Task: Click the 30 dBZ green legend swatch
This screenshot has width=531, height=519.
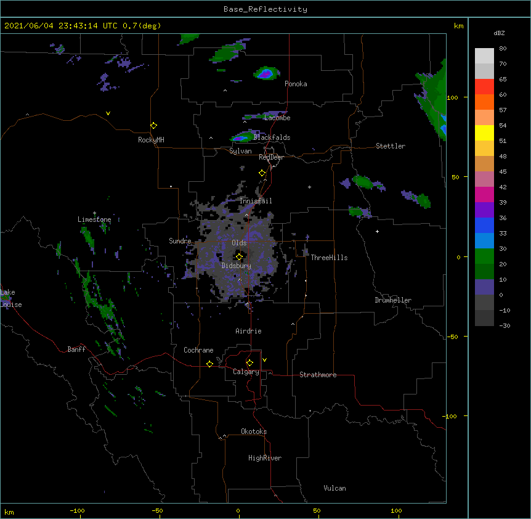Action: [x=484, y=256]
